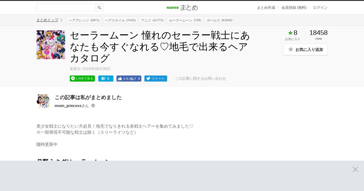Select セーラームーン (735) tag

pyautogui.click(x=185, y=20)
